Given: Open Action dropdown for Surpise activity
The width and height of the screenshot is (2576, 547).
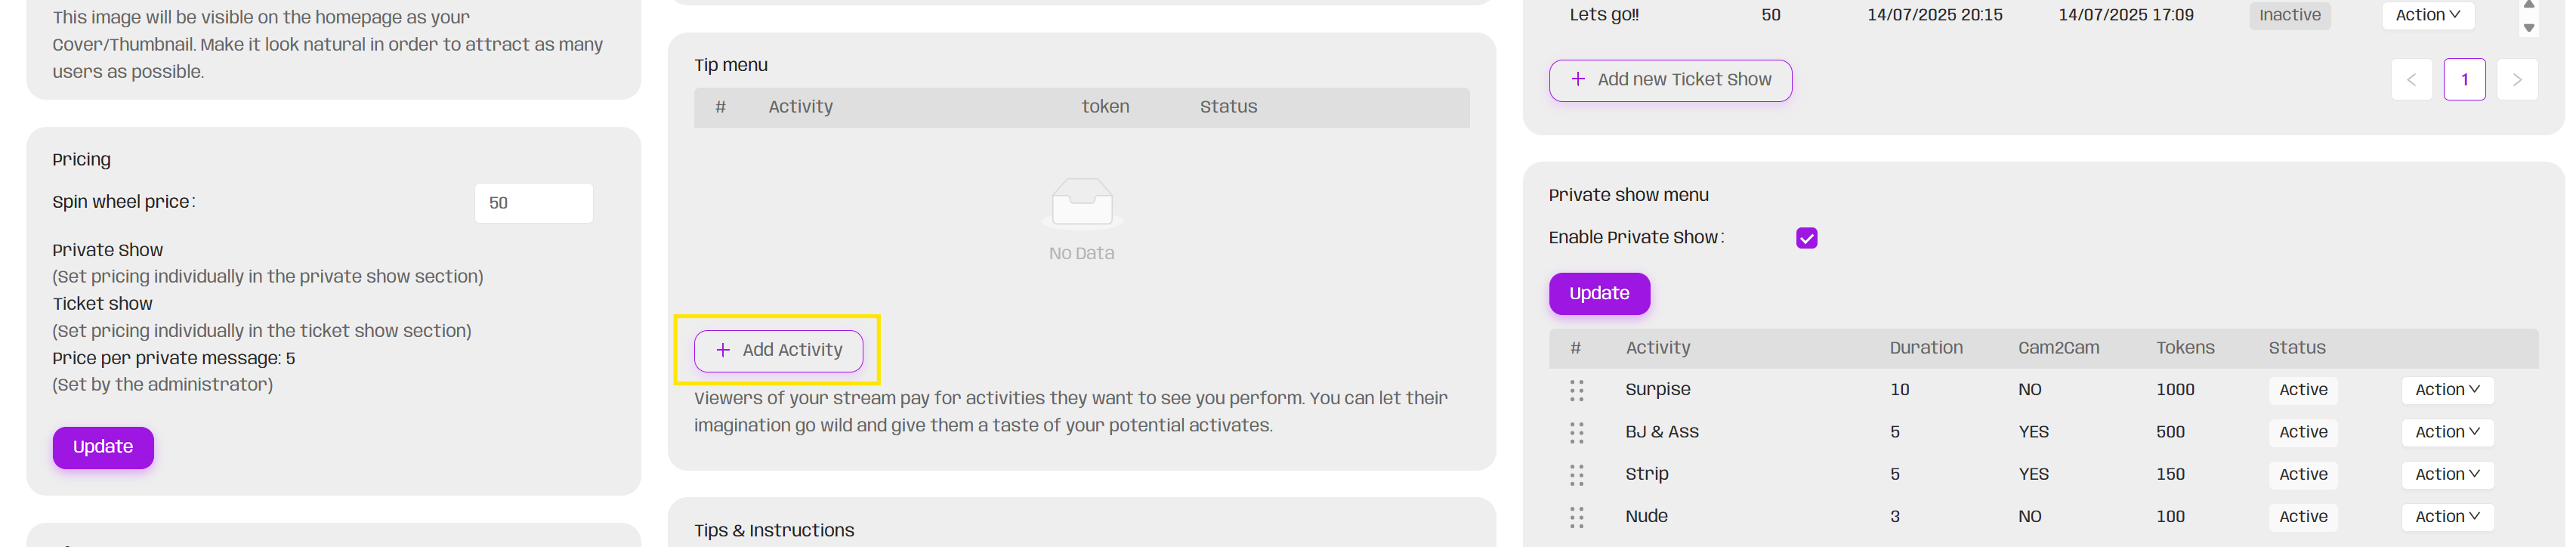Looking at the screenshot, I should 2447,390.
